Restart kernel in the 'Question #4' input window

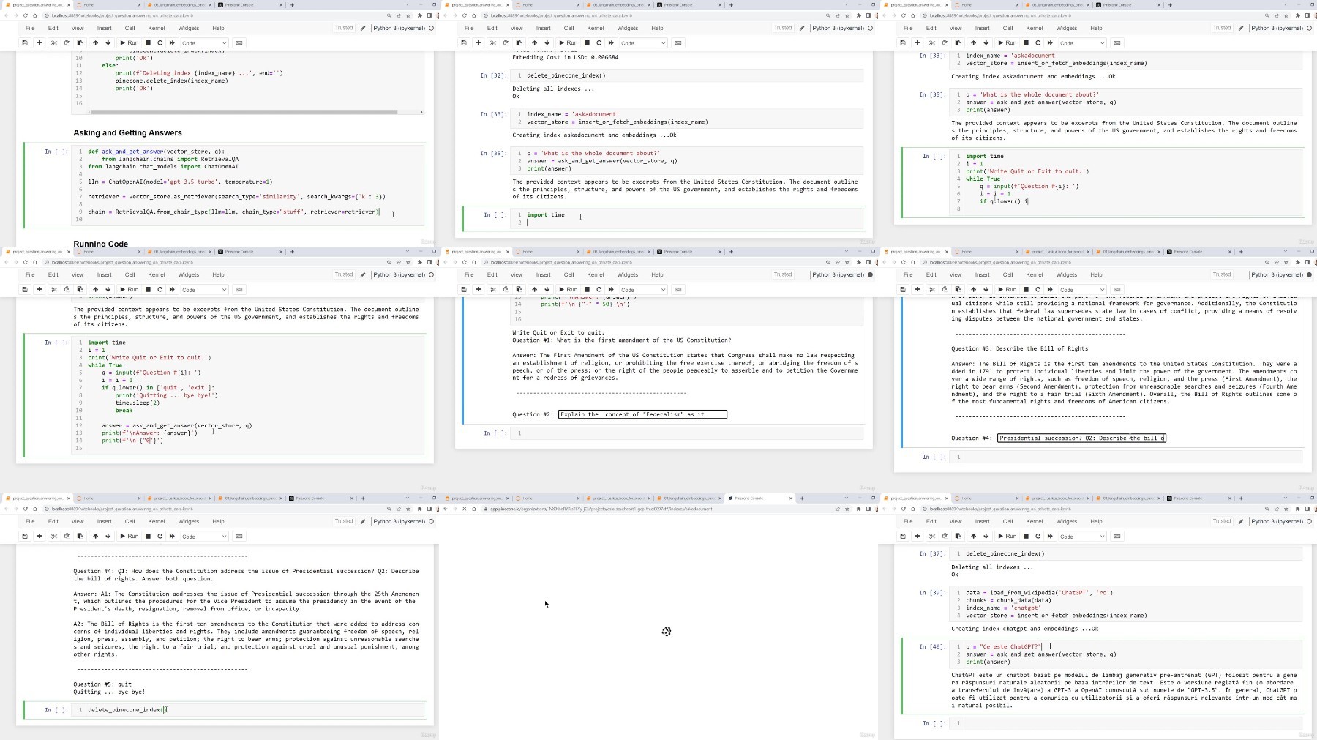[1038, 289]
